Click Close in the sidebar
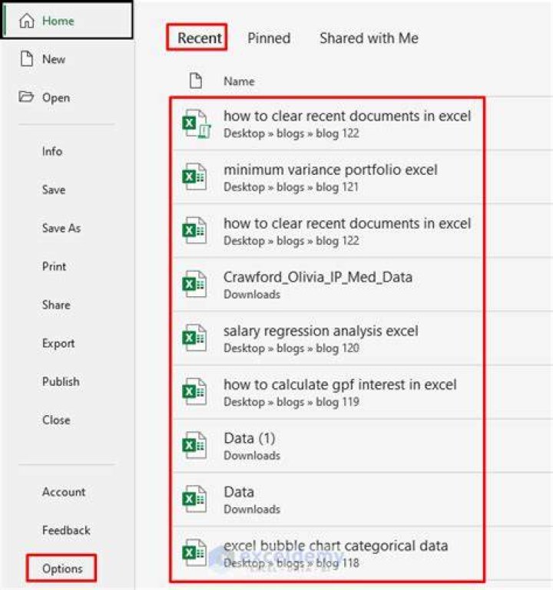Image resolution: width=553 pixels, height=590 pixels. 56,420
